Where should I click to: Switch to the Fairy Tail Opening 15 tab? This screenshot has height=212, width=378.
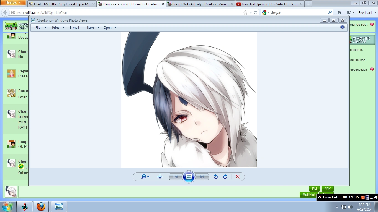(x=268, y=4)
